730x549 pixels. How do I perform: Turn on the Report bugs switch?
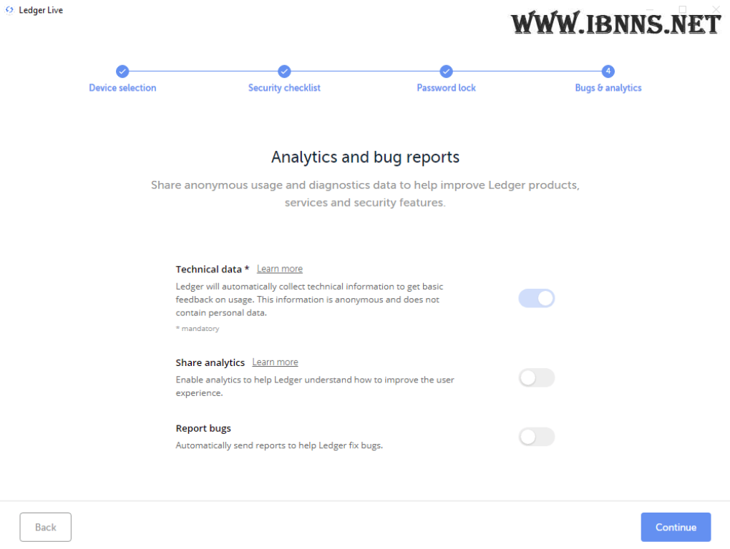pyautogui.click(x=536, y=437)
